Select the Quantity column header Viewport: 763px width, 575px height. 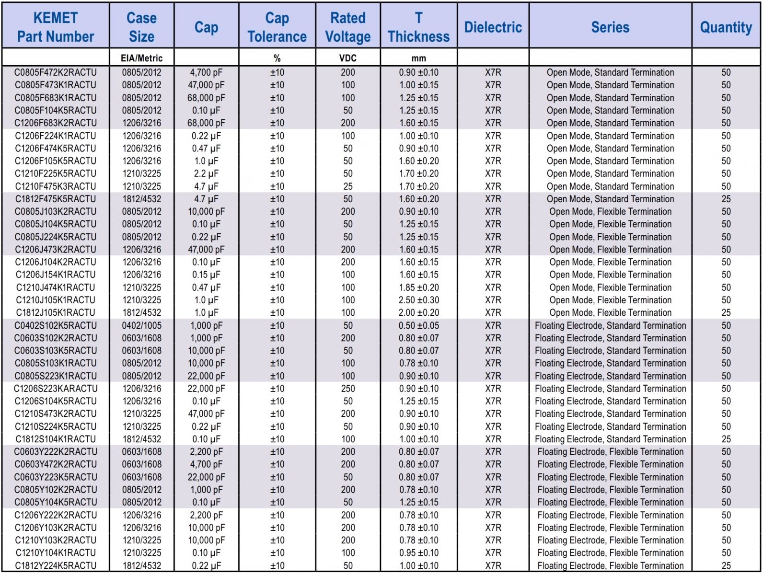click(726, 27)
